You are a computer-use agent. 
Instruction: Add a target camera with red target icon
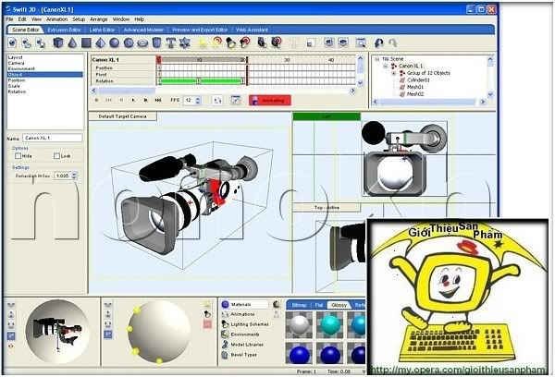(x=276, y=43)
